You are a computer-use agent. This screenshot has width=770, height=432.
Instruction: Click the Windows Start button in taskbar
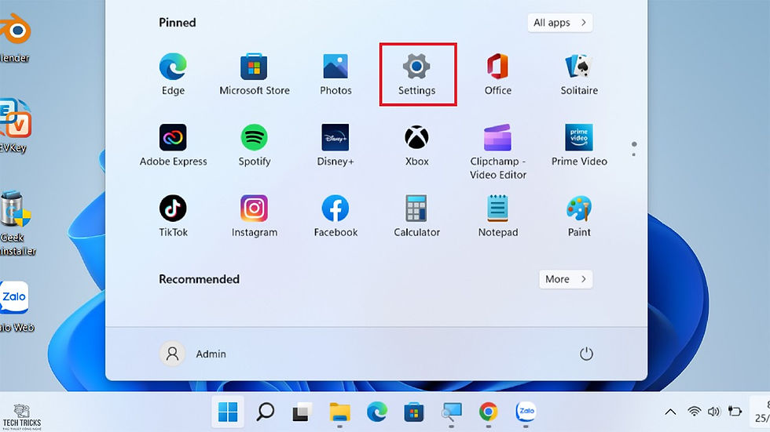228,412
